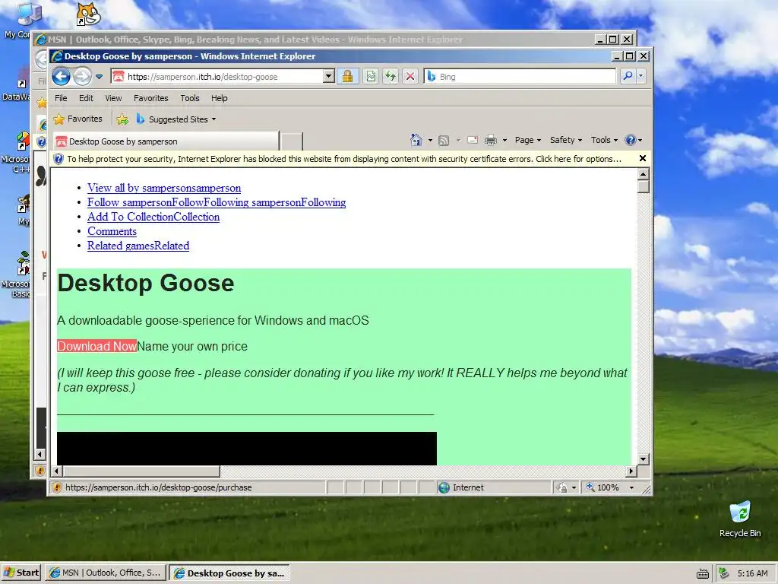
Task: Open the Help menu
Action: [x=220, y=98]
